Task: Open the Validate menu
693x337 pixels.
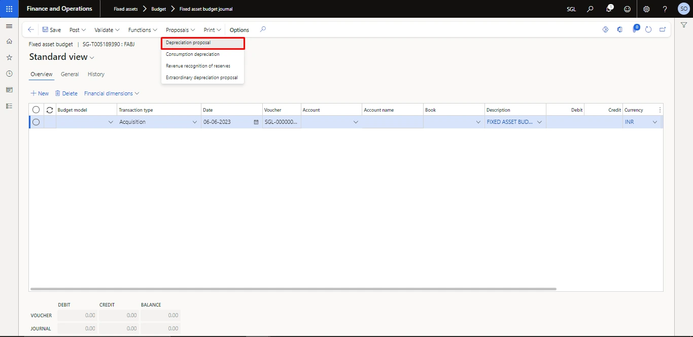Action: click(107, 30)
